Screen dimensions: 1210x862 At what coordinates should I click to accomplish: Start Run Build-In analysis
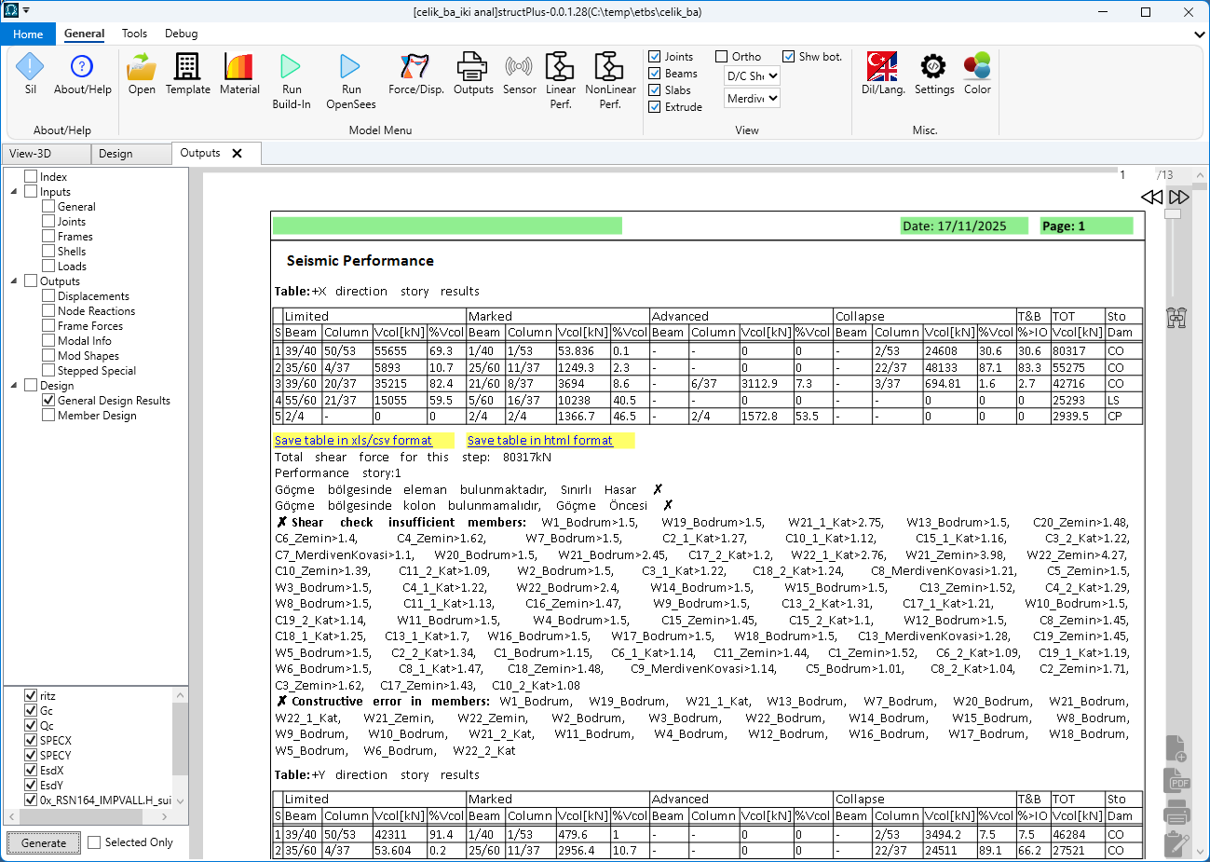coord(292,67)
